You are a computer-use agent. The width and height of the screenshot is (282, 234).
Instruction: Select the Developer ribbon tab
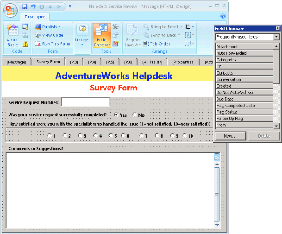(35, 17)
